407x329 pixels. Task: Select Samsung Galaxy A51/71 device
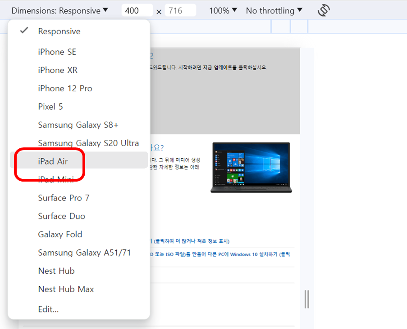(79, 253)
